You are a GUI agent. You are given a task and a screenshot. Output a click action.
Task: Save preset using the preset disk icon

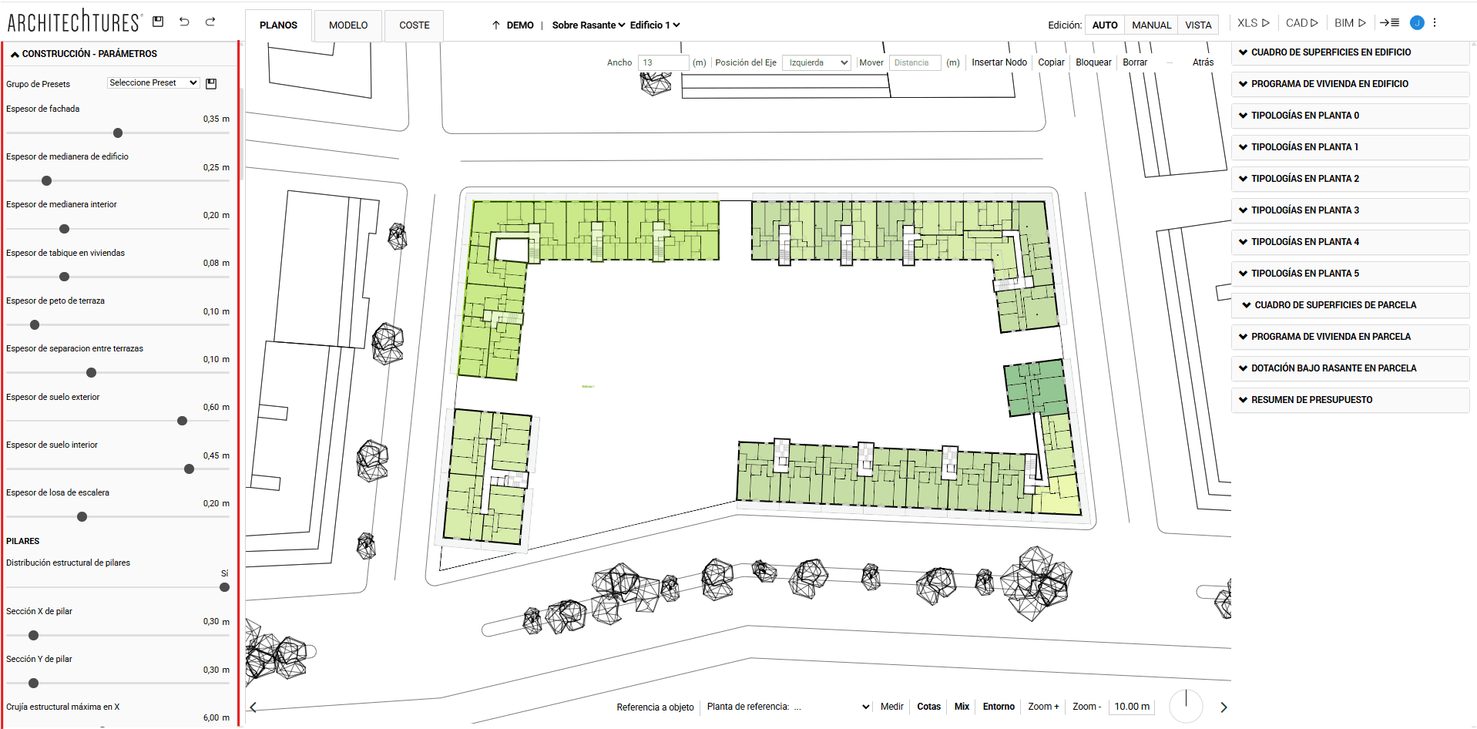(x=211, y=83)
